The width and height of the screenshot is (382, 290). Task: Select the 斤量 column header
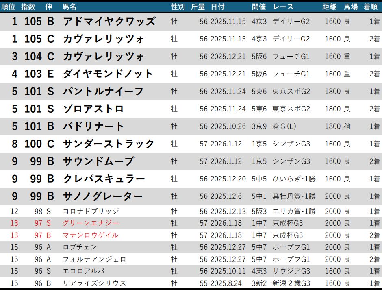(198, 7)
